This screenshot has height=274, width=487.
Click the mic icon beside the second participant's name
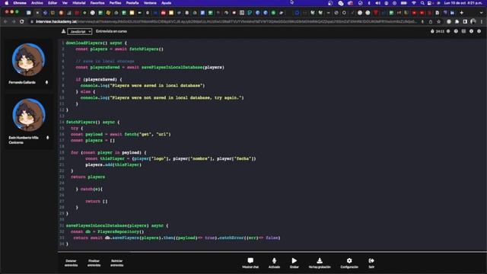47,137
